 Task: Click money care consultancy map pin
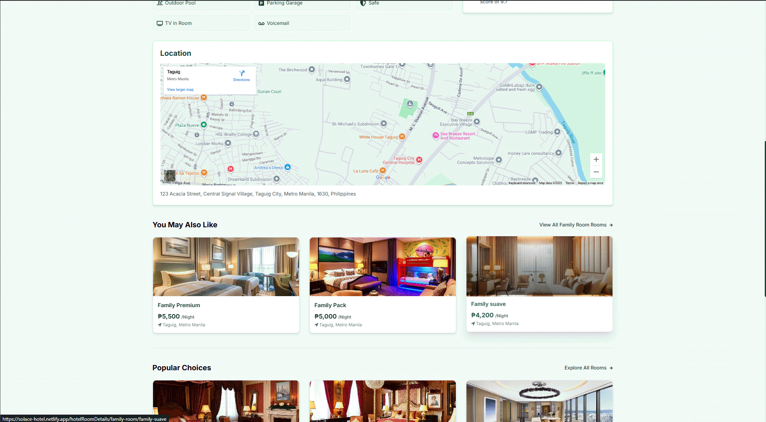pyautogui.click(x=559, y=153)
